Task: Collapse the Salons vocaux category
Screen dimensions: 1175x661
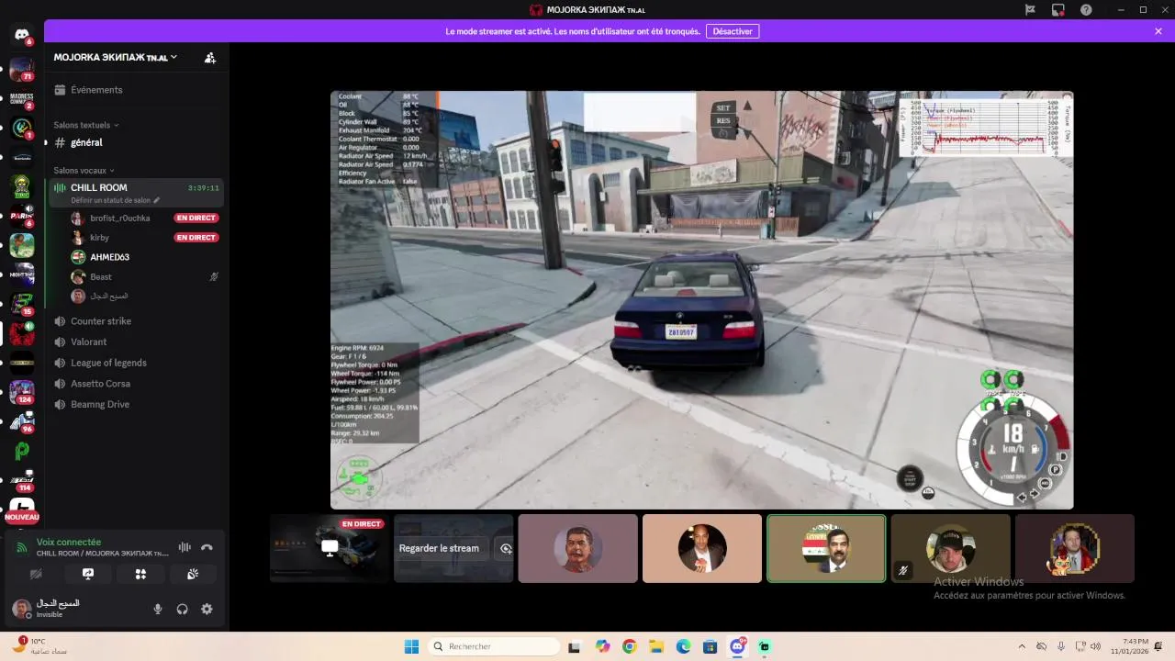Action: (x=84, y=171)
